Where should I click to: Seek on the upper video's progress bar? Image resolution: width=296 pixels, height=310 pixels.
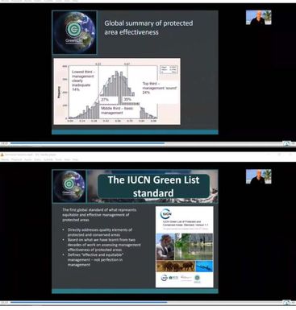pyautogui.click(x=146, y=143)
